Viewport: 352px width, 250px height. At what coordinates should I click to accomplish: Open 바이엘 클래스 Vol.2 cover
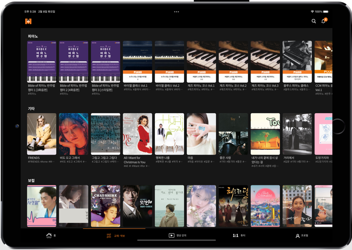tap(169, 62)
